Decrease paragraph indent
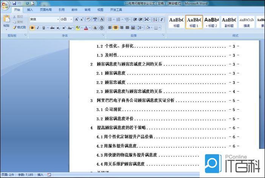Screen dimensions: 265x178 tap(135, 19)
